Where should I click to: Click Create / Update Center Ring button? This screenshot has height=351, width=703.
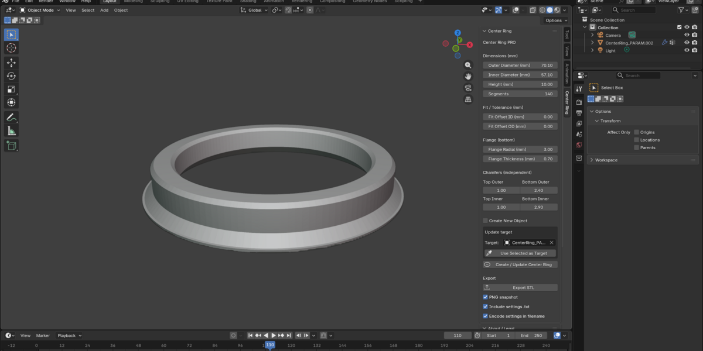point(520,264)
